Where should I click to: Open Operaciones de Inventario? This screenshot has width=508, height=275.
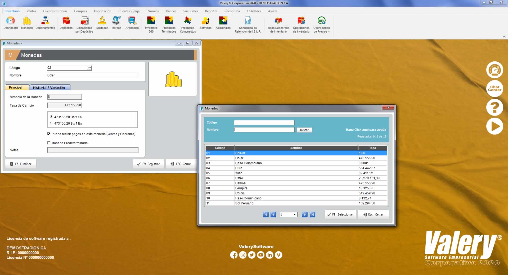coord(301,25)
